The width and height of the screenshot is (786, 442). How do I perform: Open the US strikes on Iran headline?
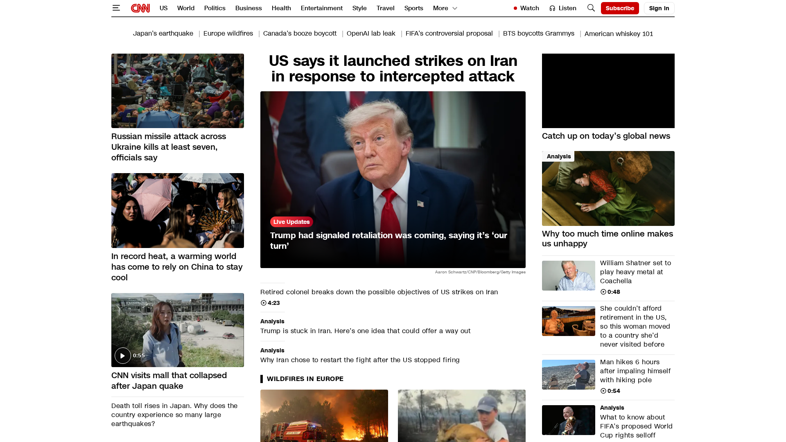(393, 68)
